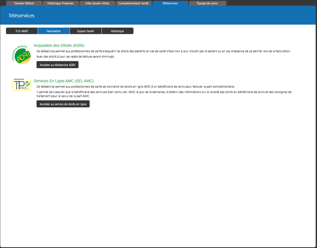Screen dimensions: 317x248
Task: Select the TLSi AMO sub-tab
Action: click(22, 31)
